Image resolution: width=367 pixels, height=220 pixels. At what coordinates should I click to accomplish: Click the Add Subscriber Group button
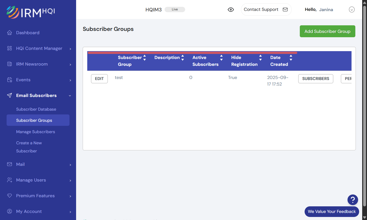(x=327, y=31)
